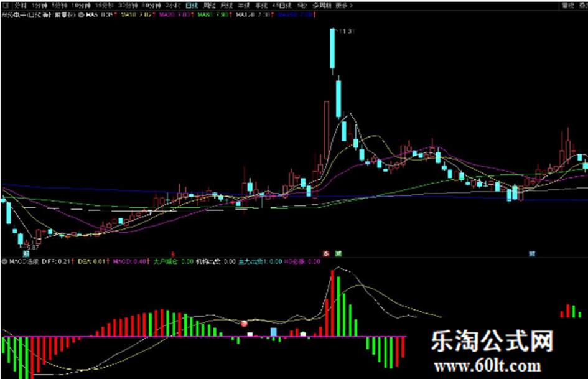The height and width of the screenshot is (379, 588).
Task: Click the gear icon beside MA5 label
Action: 81,15
